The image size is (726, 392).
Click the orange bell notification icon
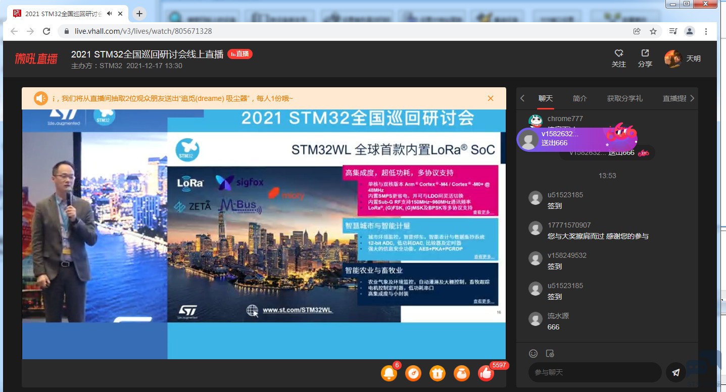tap(389, 373)
